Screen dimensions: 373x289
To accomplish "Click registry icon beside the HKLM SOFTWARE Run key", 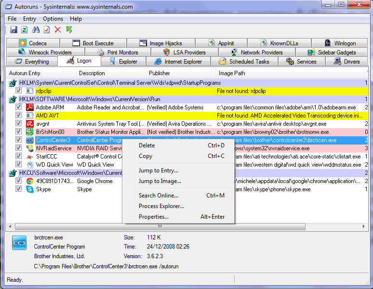I will click(x=13, y=99).
